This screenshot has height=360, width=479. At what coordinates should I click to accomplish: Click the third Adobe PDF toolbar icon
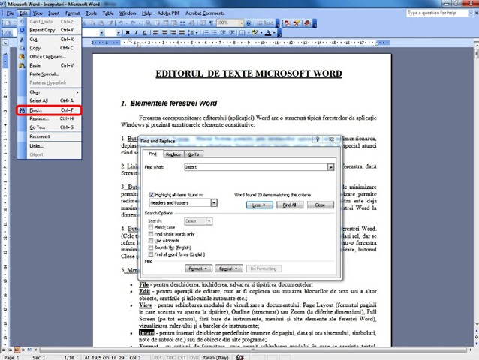tap(307, 23)
